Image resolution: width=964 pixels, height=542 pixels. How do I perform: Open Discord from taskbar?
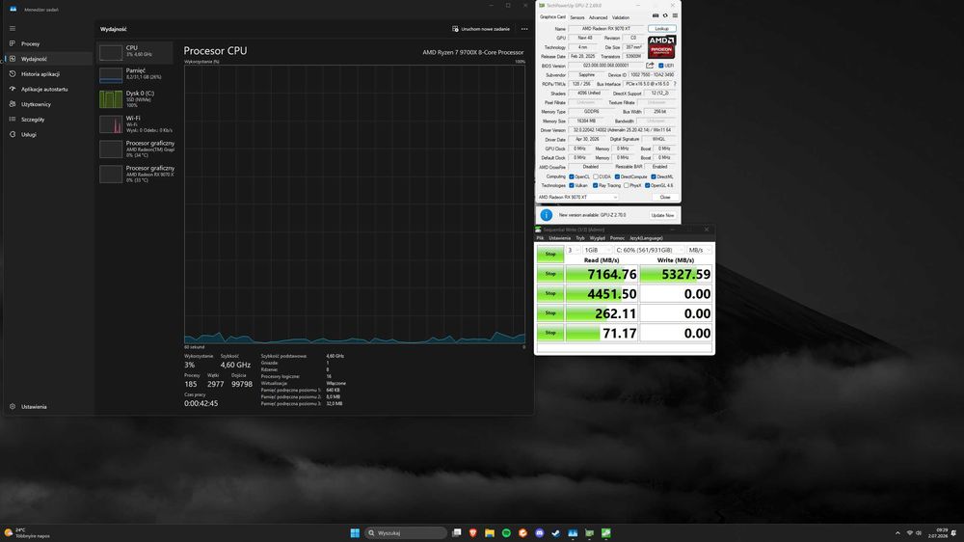tap(539, 532)
